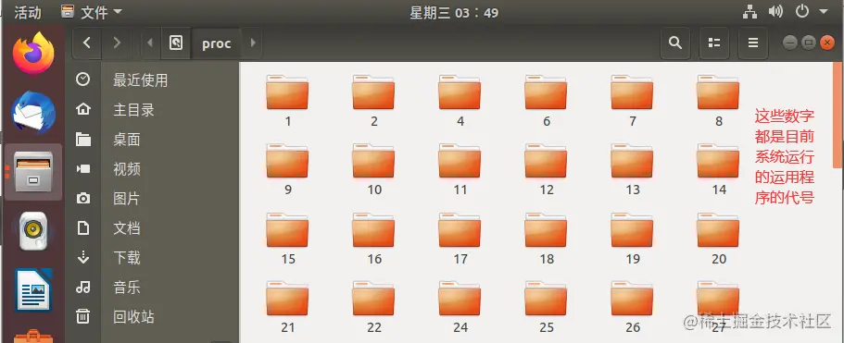Viewport: 844px width, 343px height.
Task: Click the house icon beside 主目录
Action: coord(82,109)
